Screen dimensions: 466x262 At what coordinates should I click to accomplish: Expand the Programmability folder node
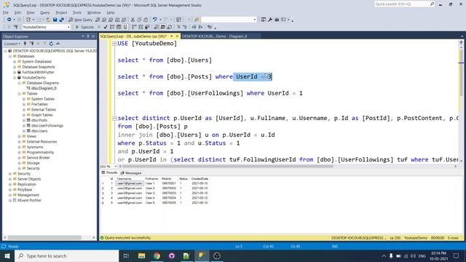click(x=20, y=152)
